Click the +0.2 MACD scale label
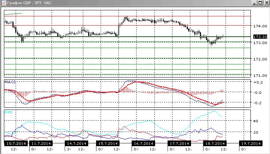 point(258,82)
